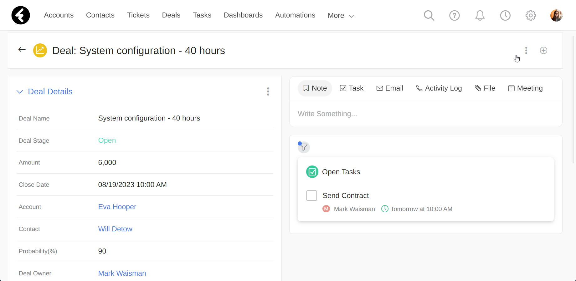The width and height of the screenshot is (576, 281).
Task: Select the Email tab
Action: [x=390, y=88]
